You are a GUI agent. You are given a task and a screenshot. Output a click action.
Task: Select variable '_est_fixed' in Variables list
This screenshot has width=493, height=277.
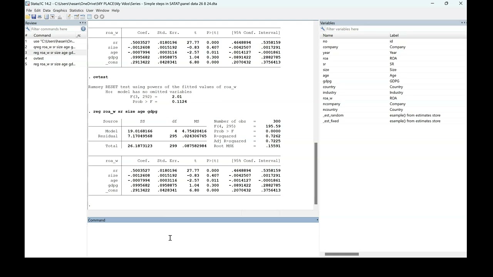[x=393, y=121]
